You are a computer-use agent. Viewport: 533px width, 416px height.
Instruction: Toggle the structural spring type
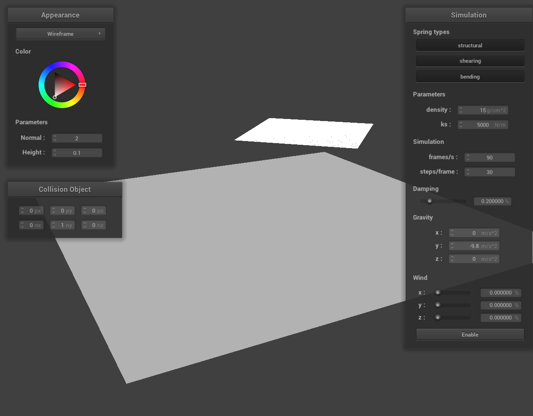[x=470, y=45]
